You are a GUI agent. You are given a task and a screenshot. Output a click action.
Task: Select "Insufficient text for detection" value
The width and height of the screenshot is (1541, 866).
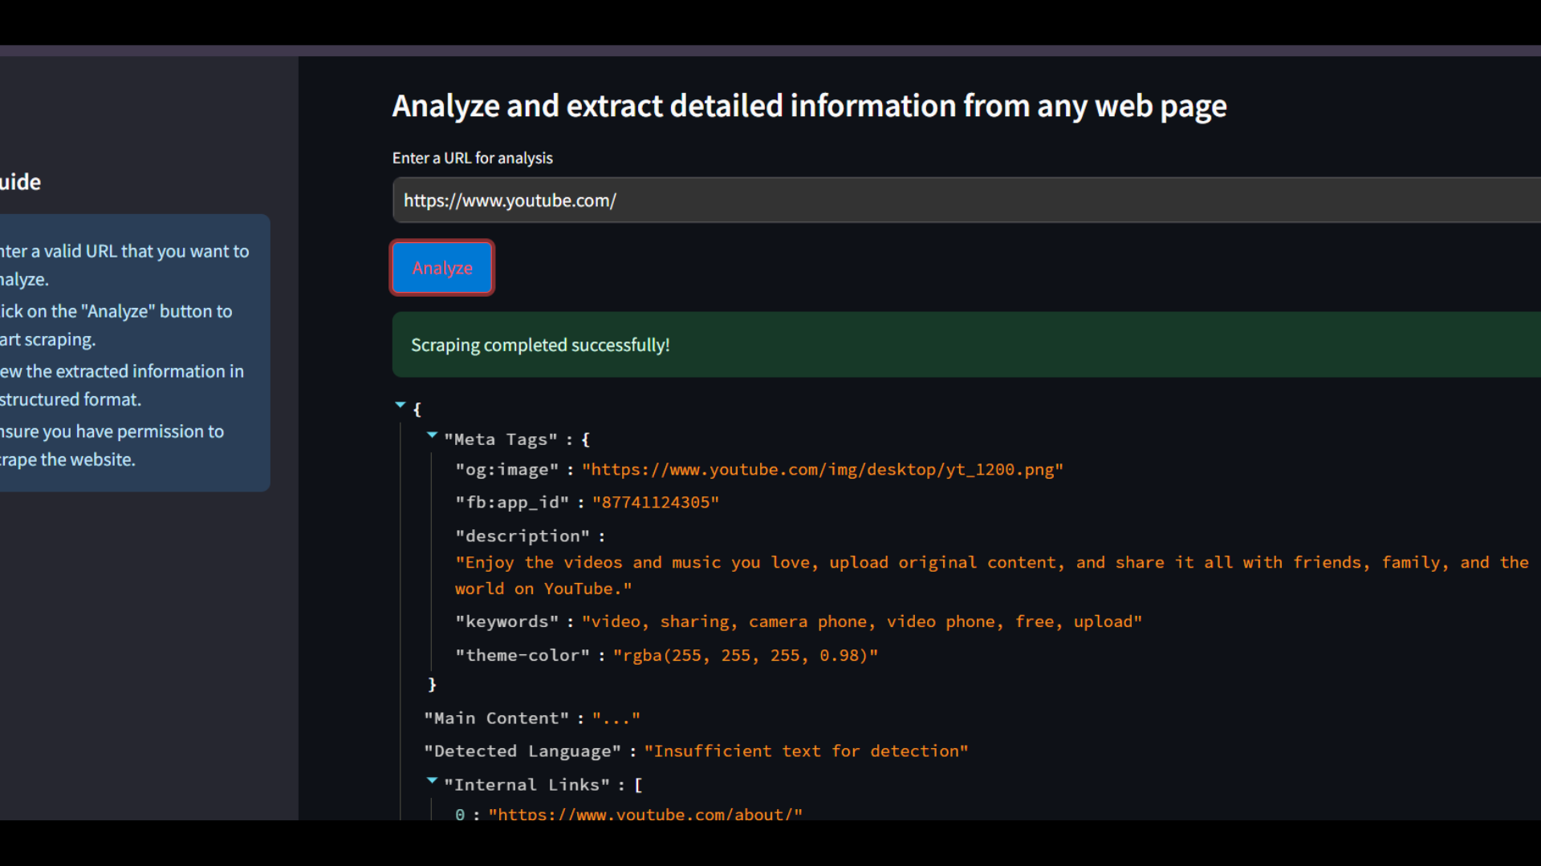(806, 751)
